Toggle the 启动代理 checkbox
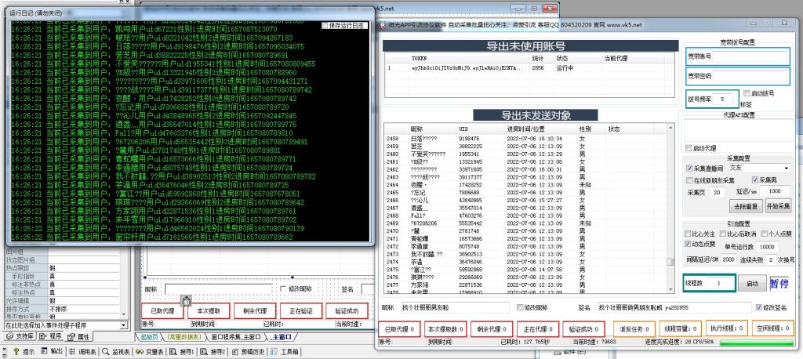 (x=689, y=147)
